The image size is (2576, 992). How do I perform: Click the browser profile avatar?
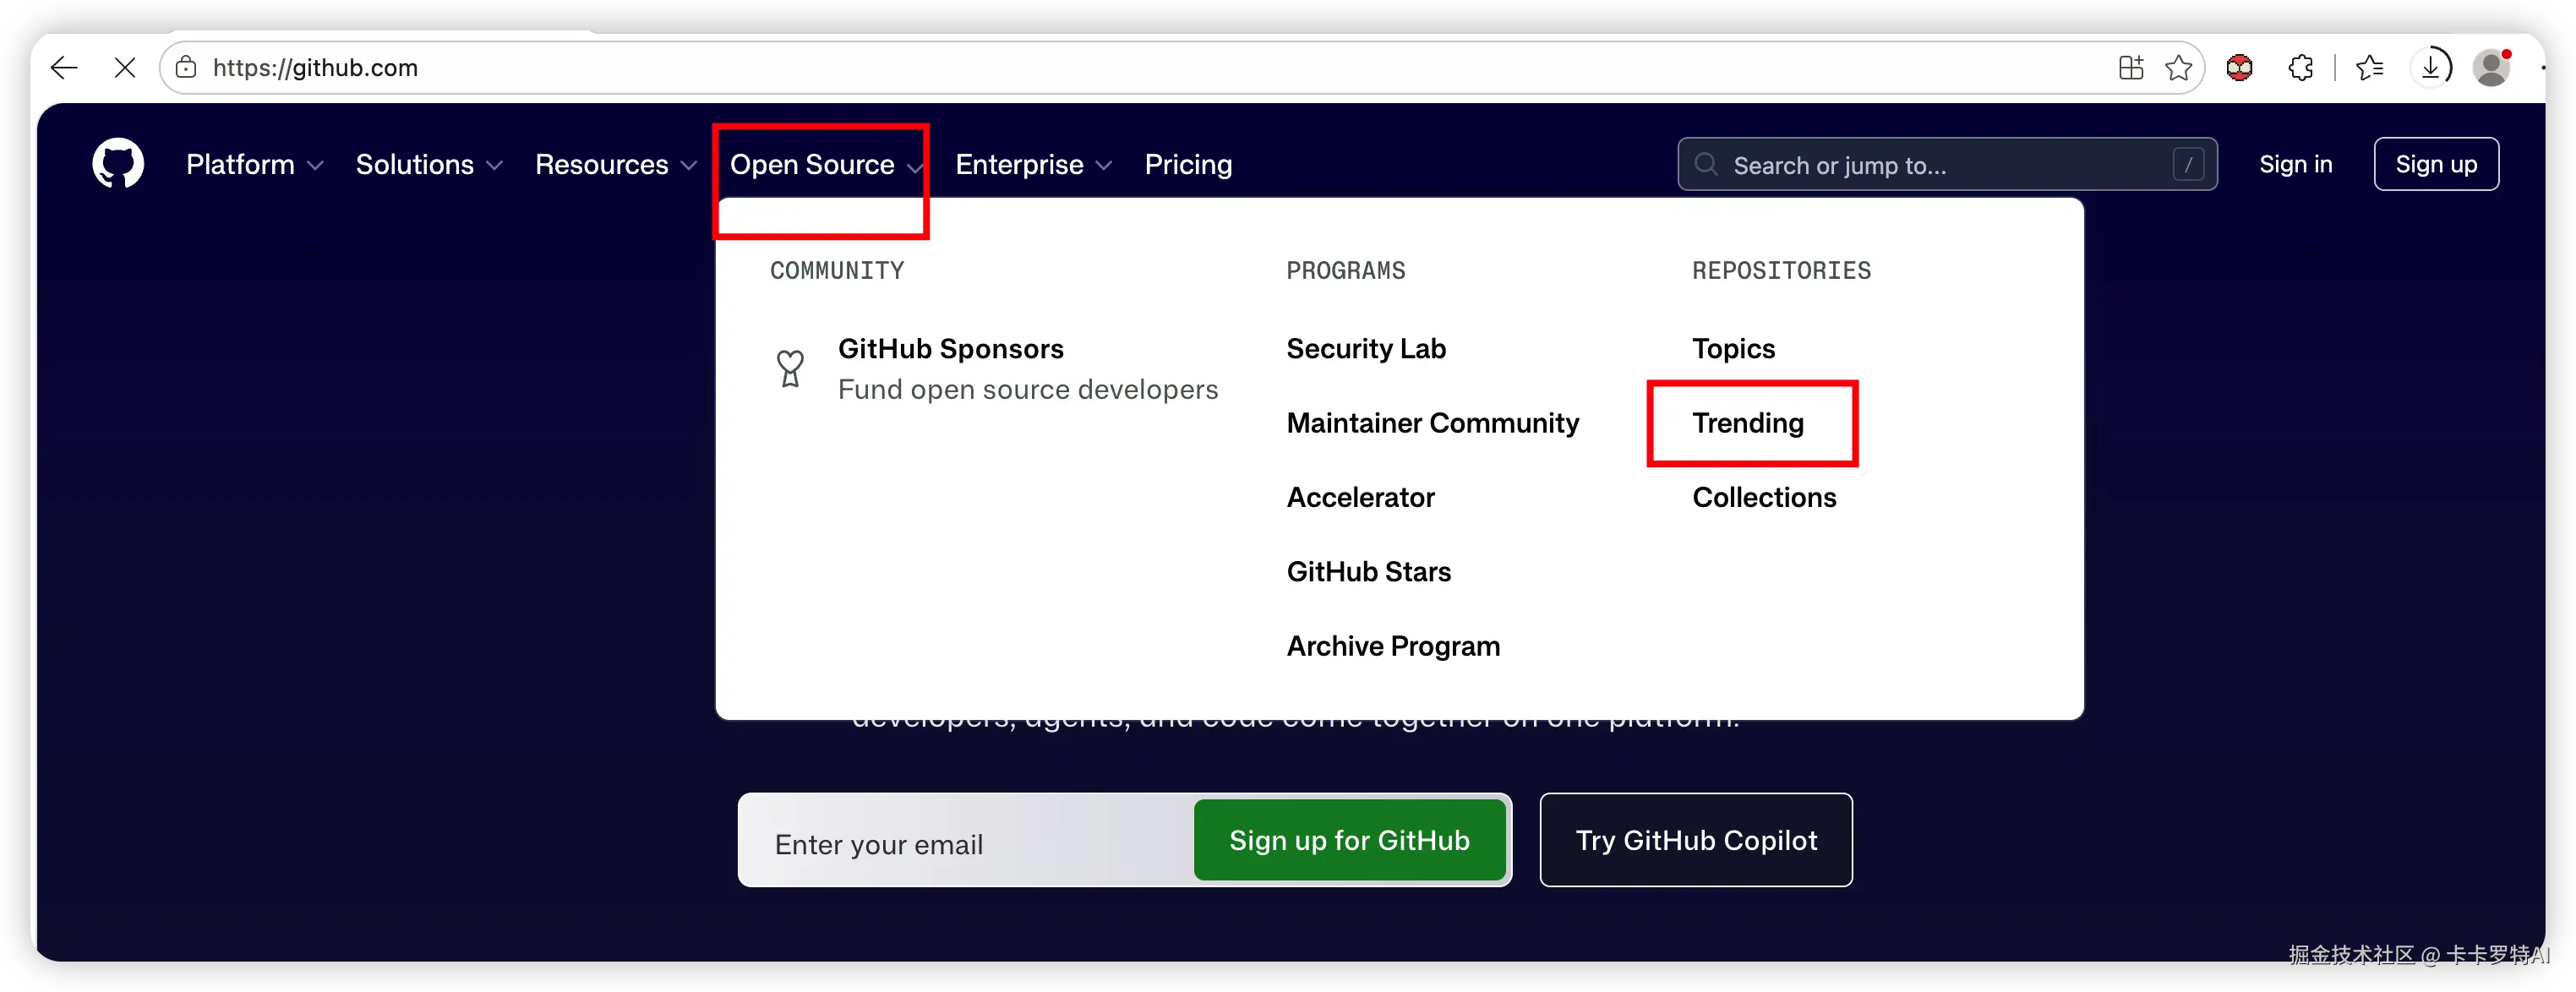(2491, 67)
